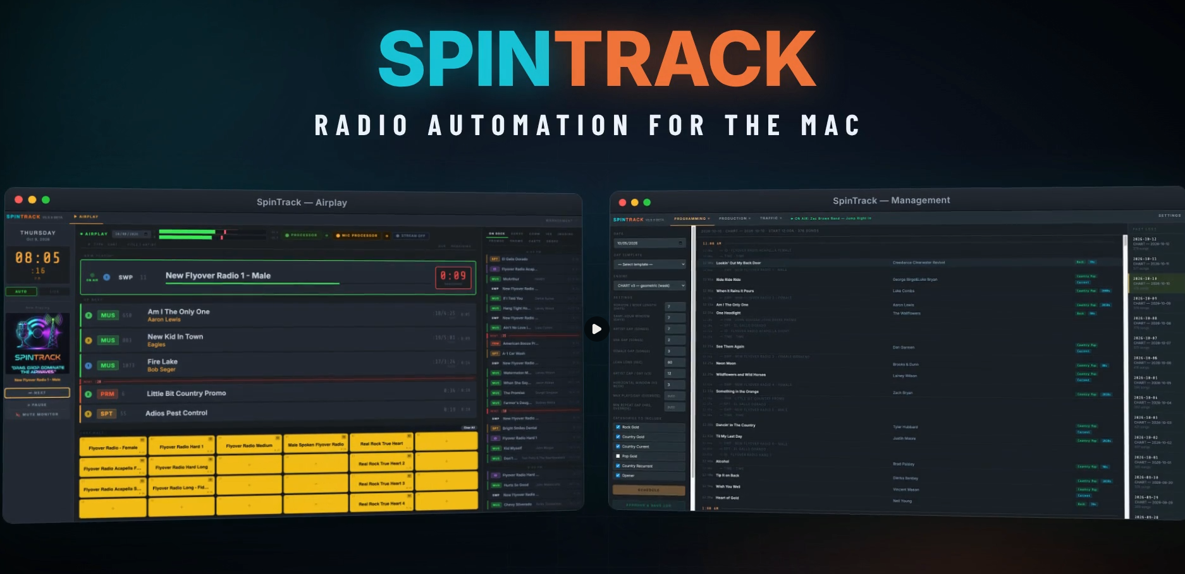Screen dimensions: 1185x574
Task: Select the Airplay tab in Airplay window
Action: [87, 217]
